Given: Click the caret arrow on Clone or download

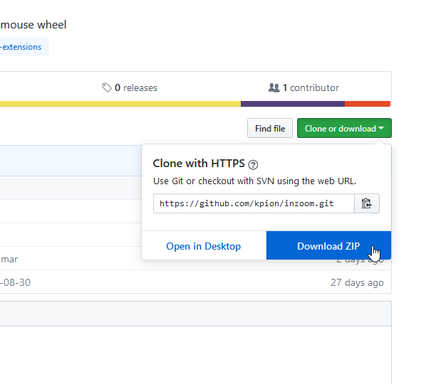Looking at the screenshot, I should pos(381,128).
